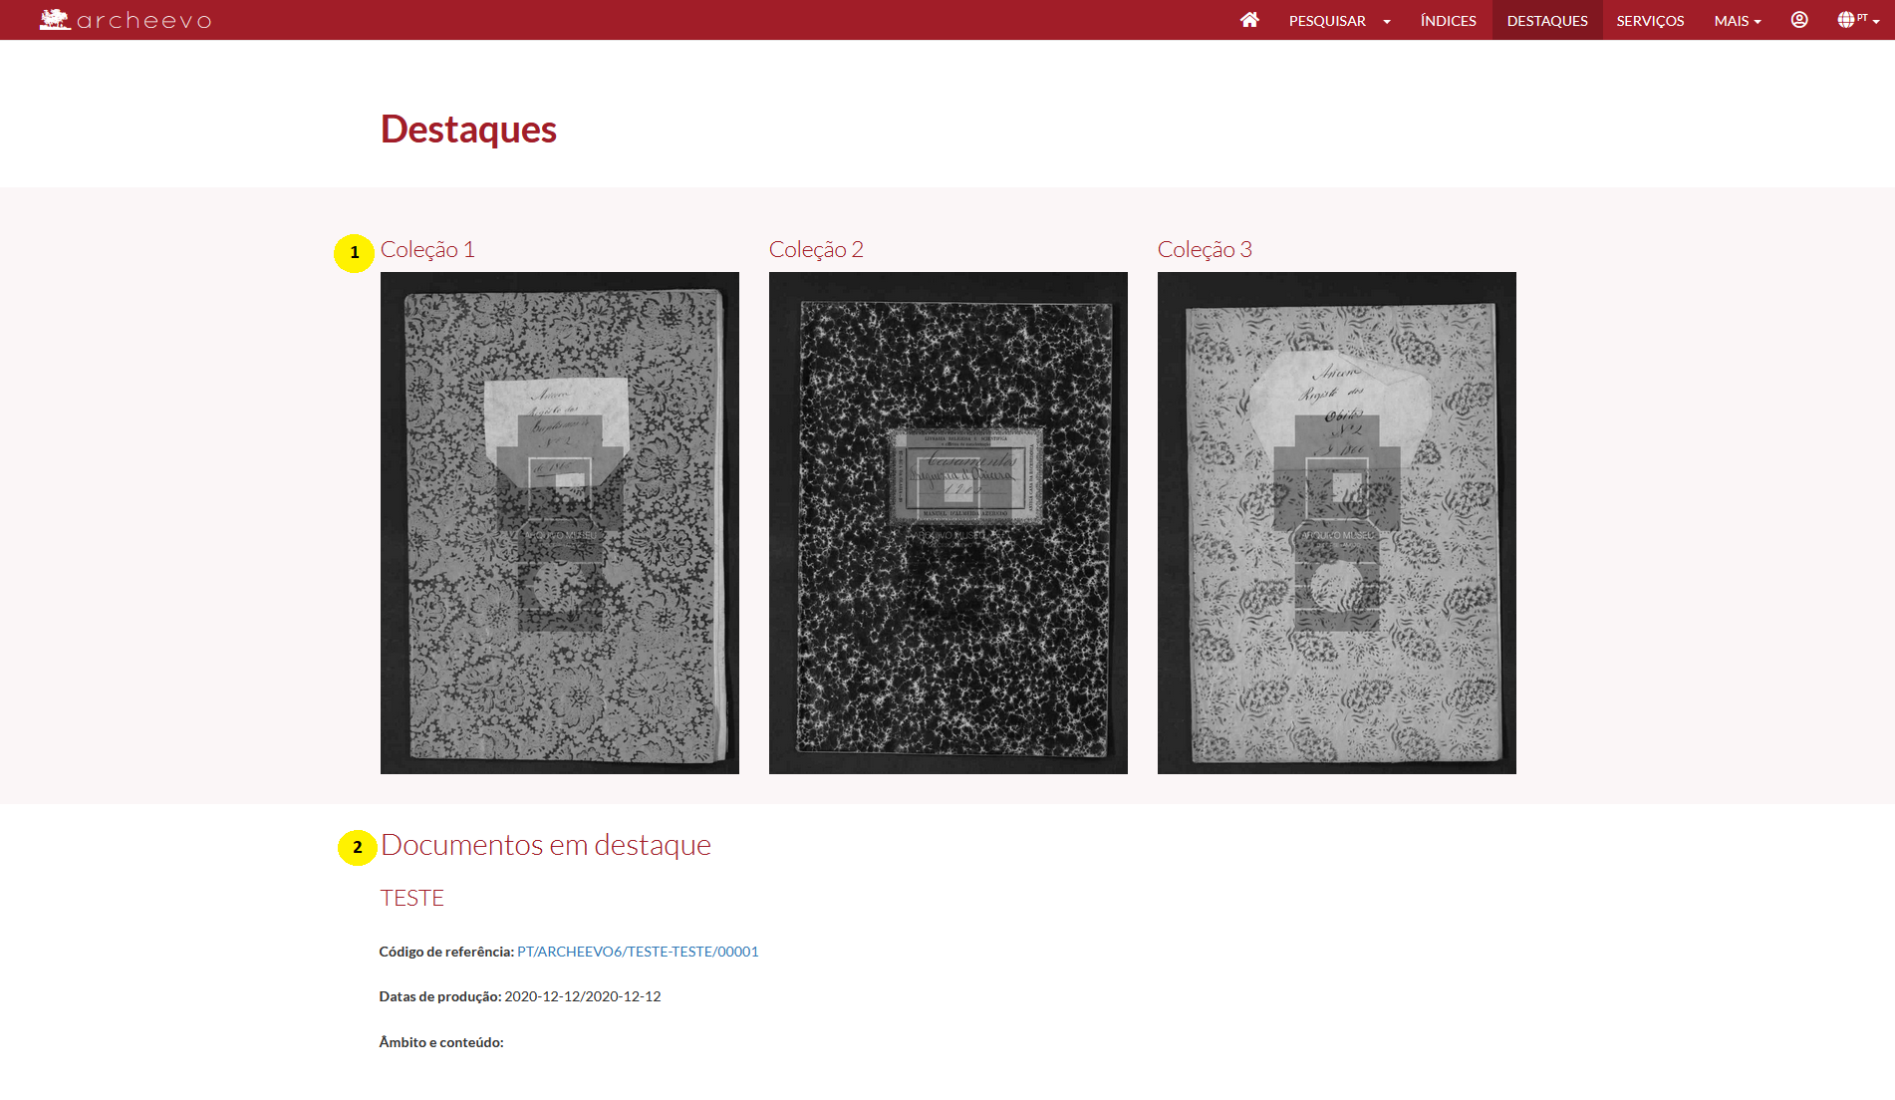Click the yellow number 2 marker
Screen dimensions: 1895x1100
pos(357,848)
